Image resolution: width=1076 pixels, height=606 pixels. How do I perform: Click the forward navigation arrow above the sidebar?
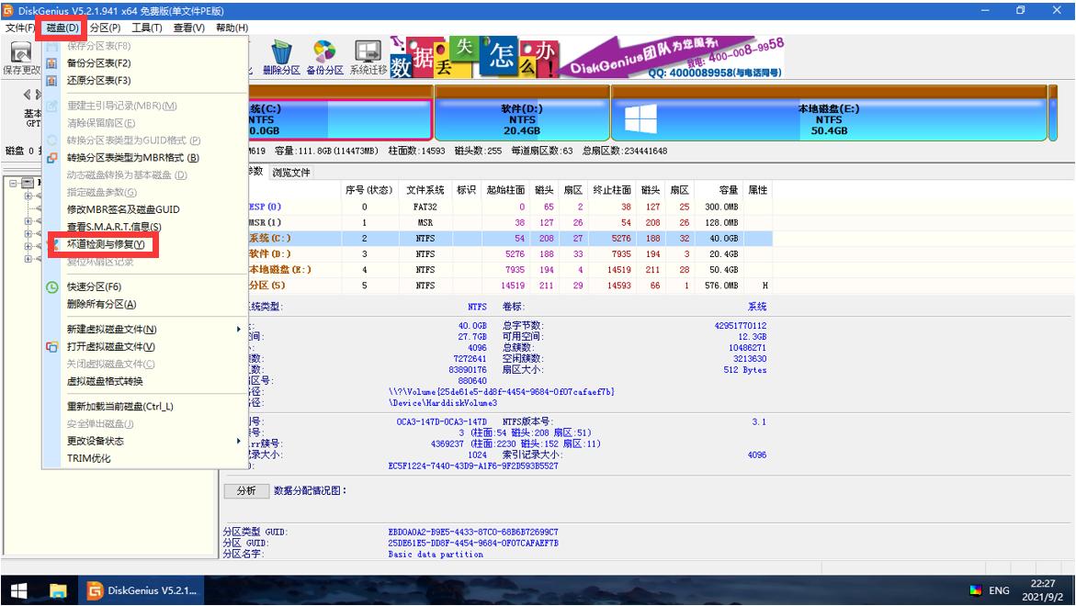pyautogui.click(x=39, y=95)
